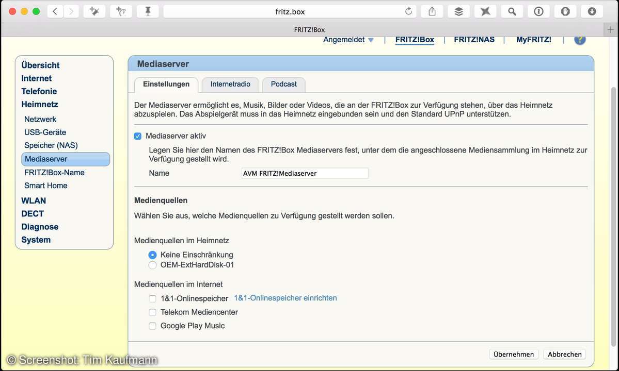
Task: Click the Übernehmen button
Action: coord(514,354)
